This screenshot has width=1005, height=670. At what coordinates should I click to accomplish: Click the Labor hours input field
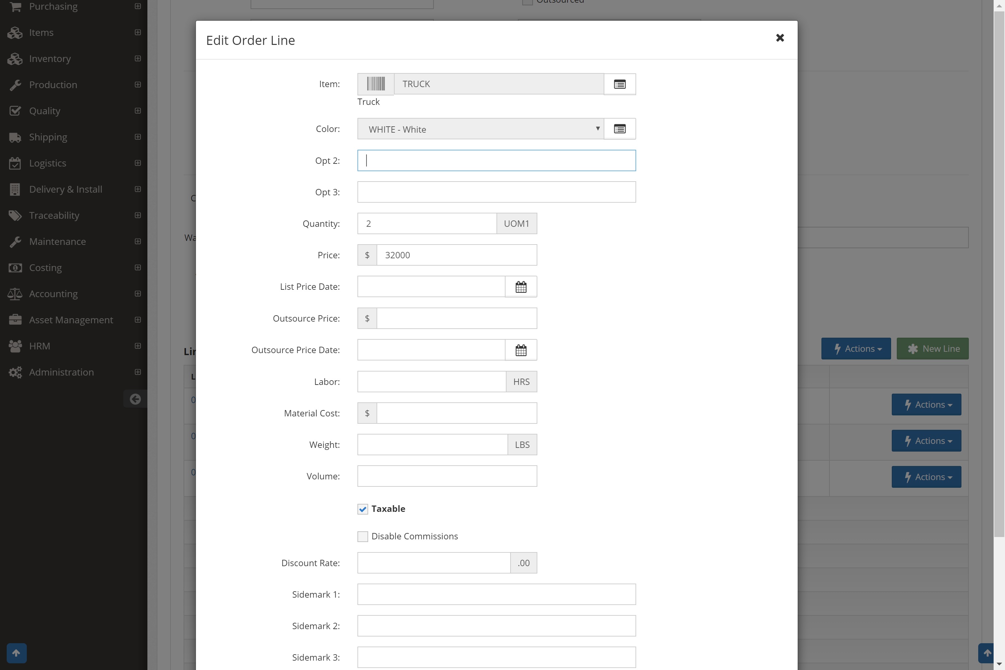[431, 382]
